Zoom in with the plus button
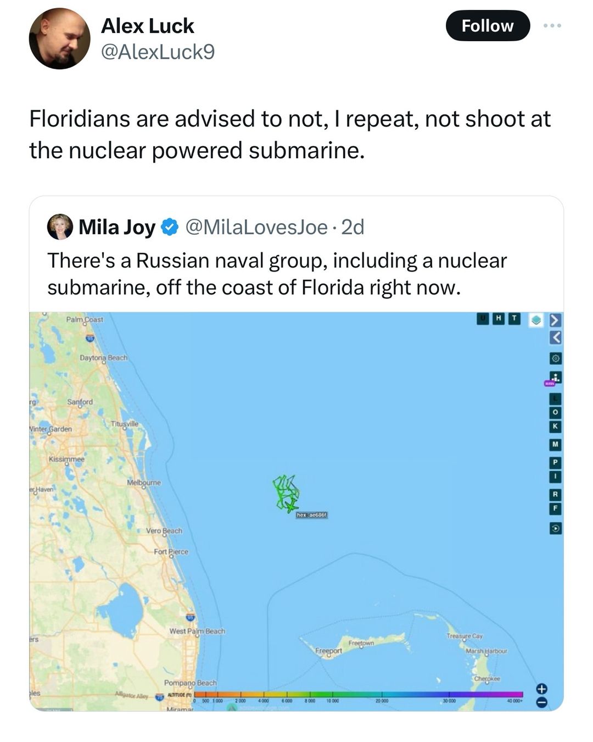Image resolution: width=593 pixels, height=742 pixels. pyautogui.click(x=541, y=688)
